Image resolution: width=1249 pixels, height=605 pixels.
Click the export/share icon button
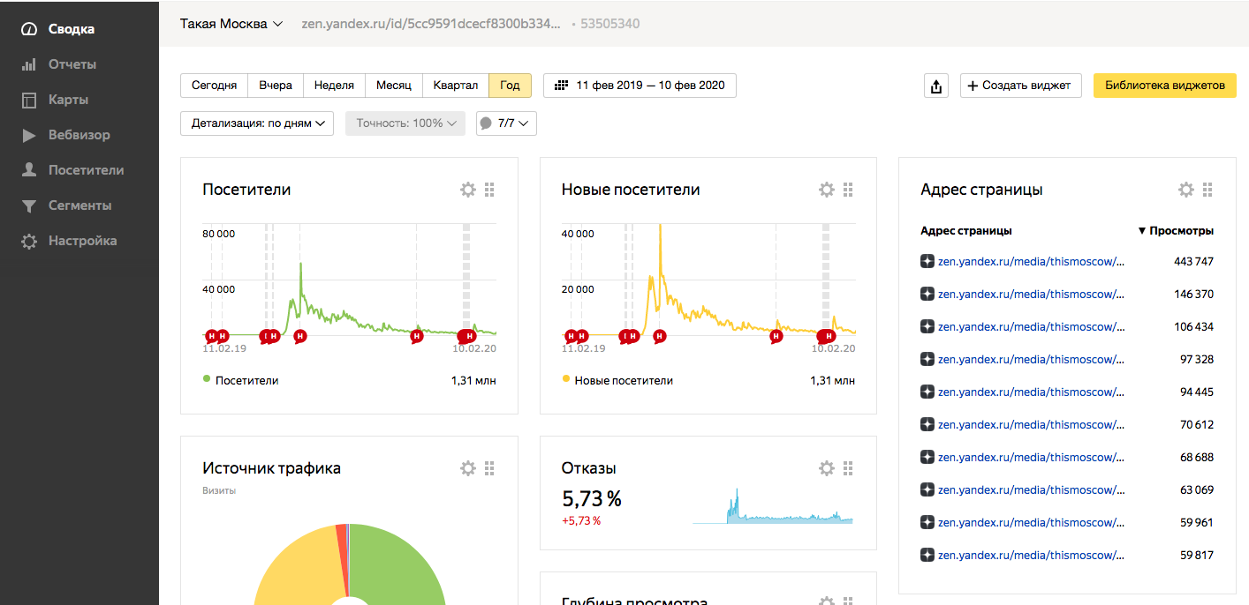click(x=936, y=86)
